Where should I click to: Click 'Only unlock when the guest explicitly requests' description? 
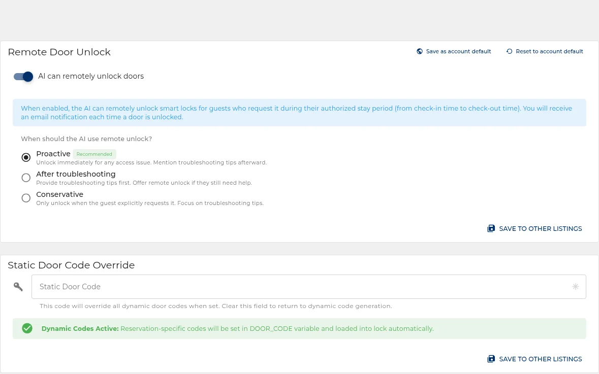tap(150, 203)
